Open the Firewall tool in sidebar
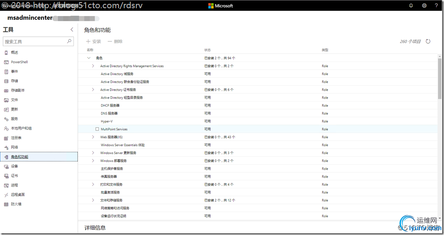Screen dimensions: 444x235 (x=16, y=204)
